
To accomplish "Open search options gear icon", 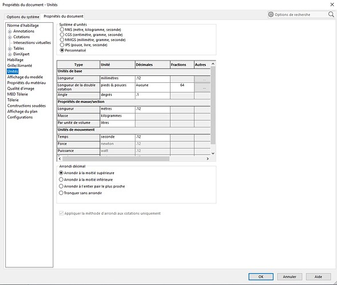I will pos(271,14).
